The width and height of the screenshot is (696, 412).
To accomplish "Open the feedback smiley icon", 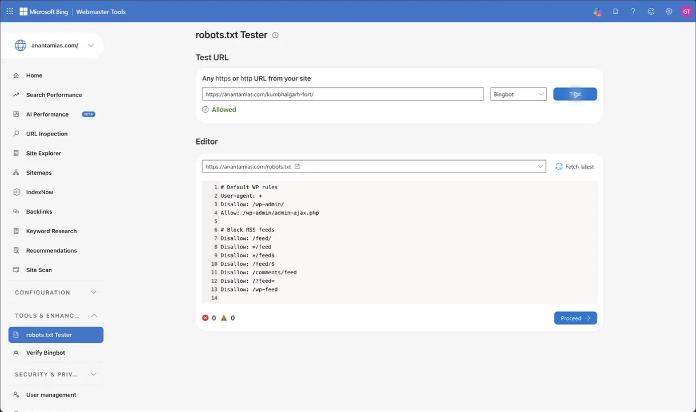I will tap(651, 11).
